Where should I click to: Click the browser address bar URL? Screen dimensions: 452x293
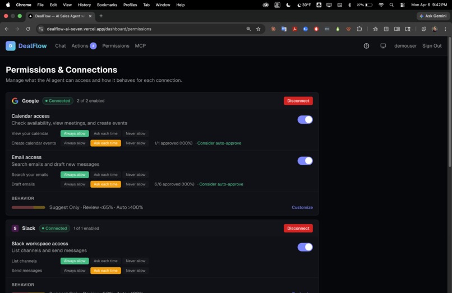tap(99, 29)
